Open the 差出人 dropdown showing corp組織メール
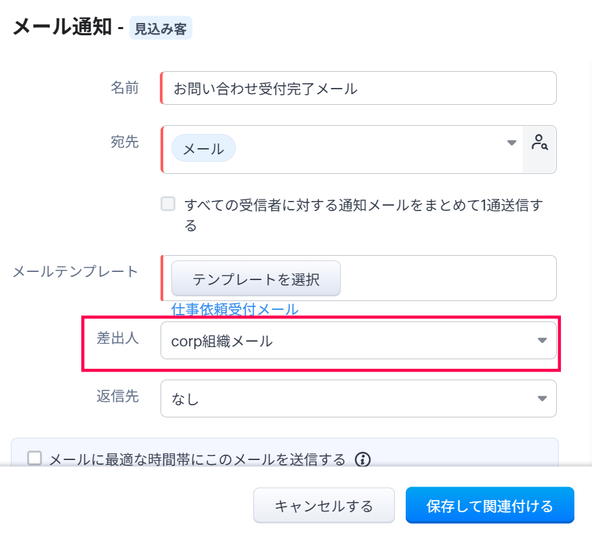 tap(358, 340)
